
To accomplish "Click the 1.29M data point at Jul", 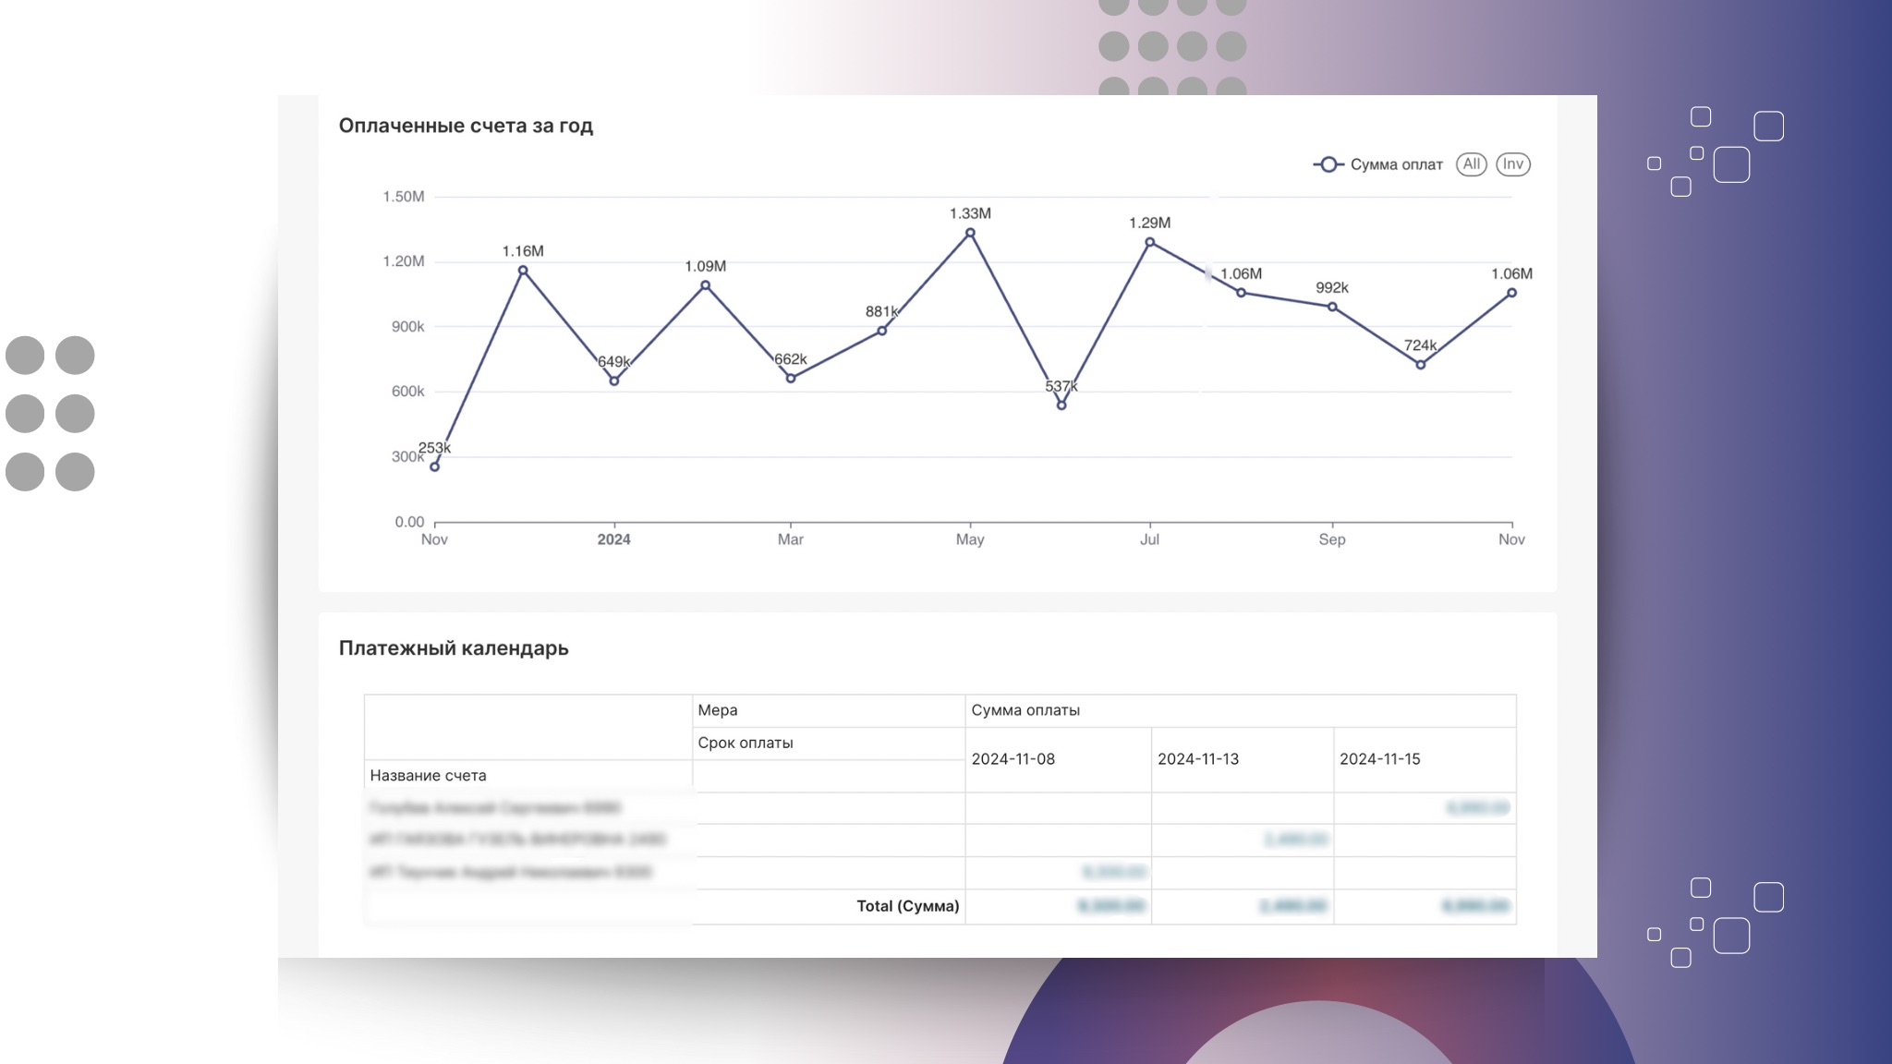I will (1150, 242).
